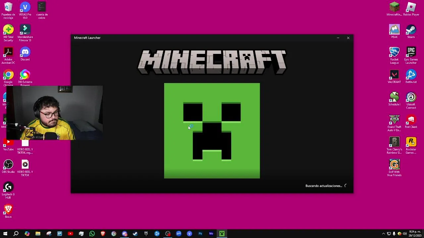The width and height of the screenshot is (424, 238).
Task: Open Epic Games Launcher desktop icon
Action: [x=411, y=56]
